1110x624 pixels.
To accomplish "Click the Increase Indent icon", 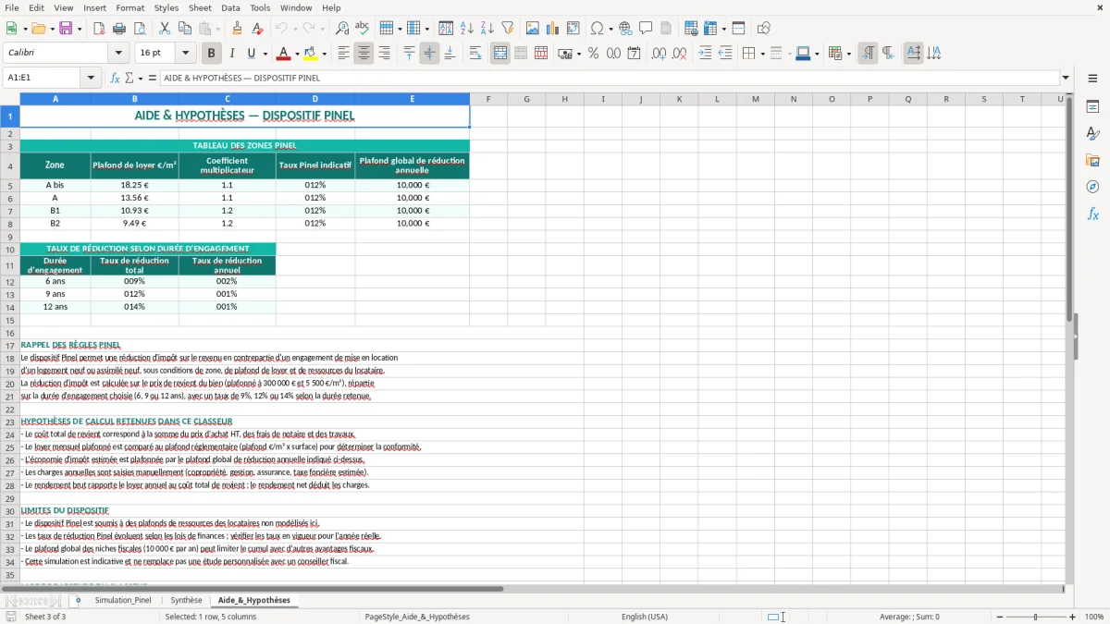I will coord(705,54).
